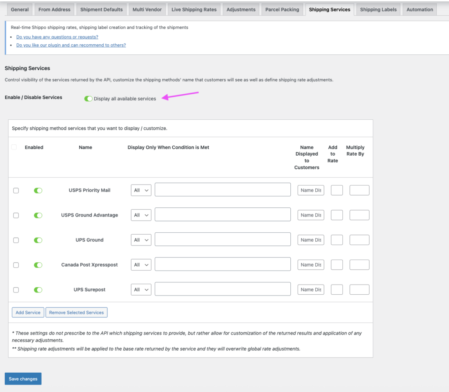The width and height of the screenshot is (449, 392).
Task: Click the Save changes button
Action: [x=23, y=379]
